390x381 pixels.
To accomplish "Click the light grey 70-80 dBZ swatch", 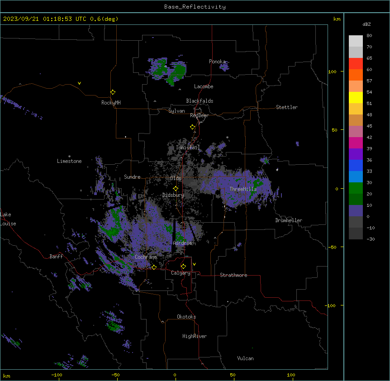I will pos(356,41).
